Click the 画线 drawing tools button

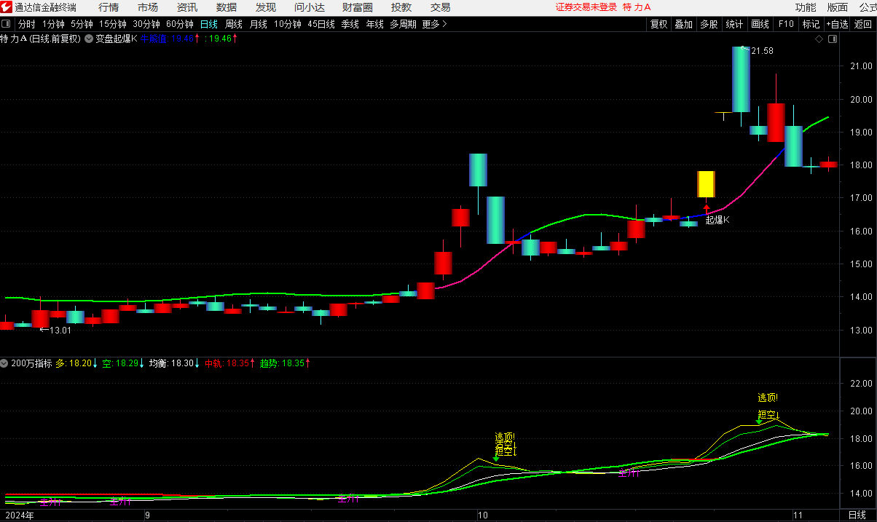[x=760, y=24]
